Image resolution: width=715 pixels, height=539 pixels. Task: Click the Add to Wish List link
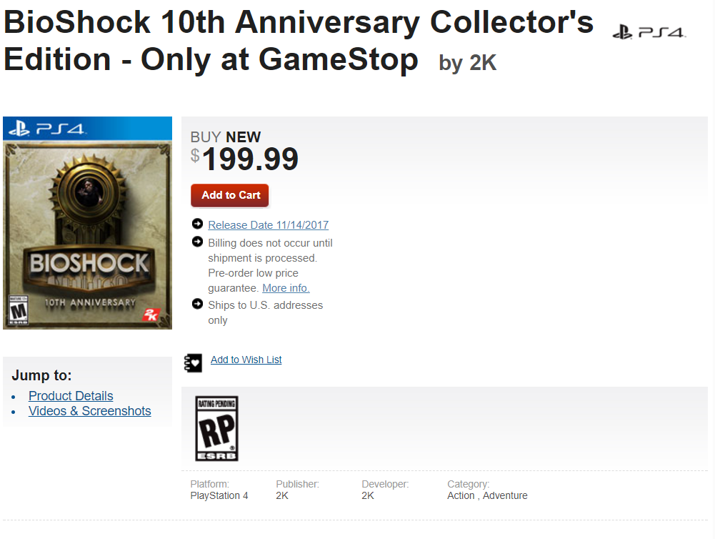click(246, 360)
